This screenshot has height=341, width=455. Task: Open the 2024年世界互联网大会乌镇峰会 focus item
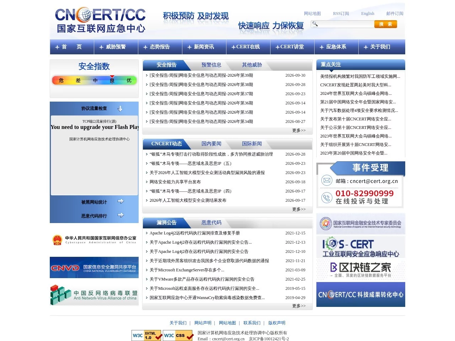[356, 93]
